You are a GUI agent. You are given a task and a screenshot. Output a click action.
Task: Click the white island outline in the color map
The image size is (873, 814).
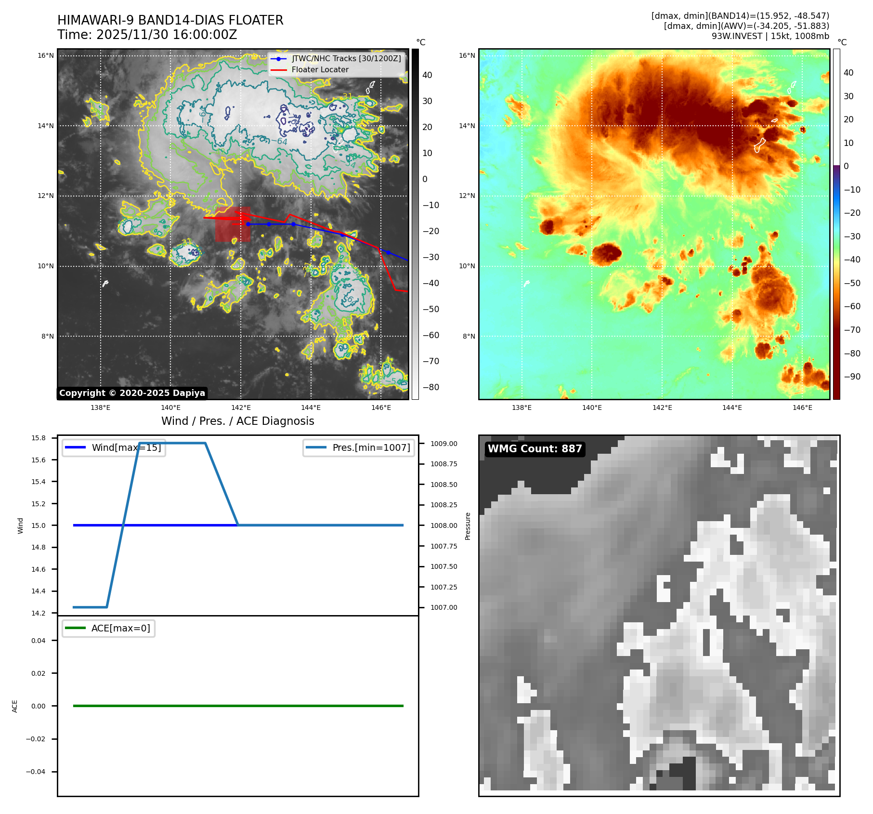click(759, 145)
